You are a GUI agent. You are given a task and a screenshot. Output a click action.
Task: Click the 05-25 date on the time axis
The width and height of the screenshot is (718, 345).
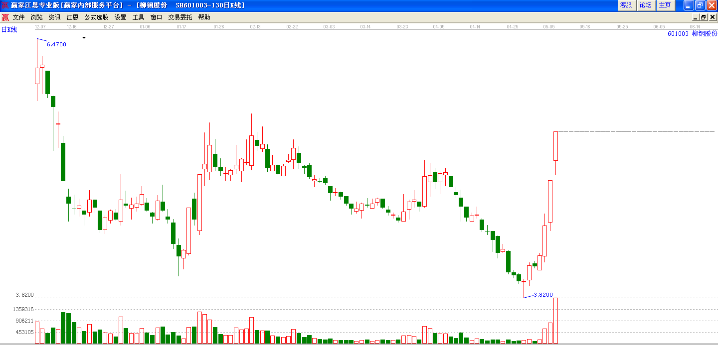(622, 26)
